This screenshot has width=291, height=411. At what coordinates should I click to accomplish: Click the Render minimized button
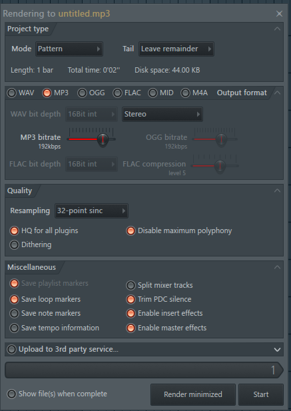tap(193, 394)
